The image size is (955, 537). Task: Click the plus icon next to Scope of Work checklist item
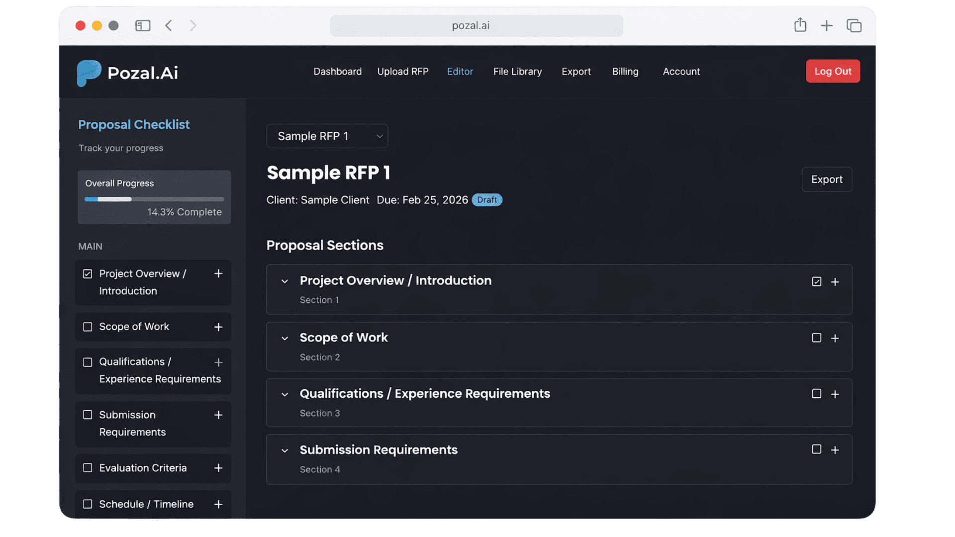(x=218, y=327)
